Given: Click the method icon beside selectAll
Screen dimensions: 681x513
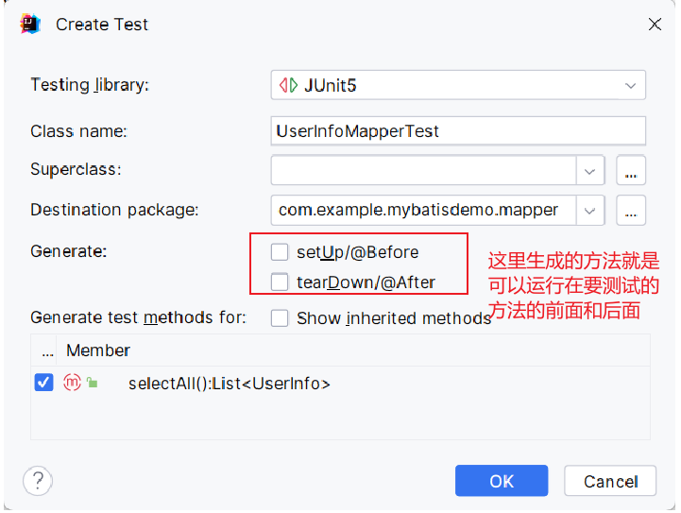Looking at the screenshot, I should pyautogui.click(x=73, y=383).
